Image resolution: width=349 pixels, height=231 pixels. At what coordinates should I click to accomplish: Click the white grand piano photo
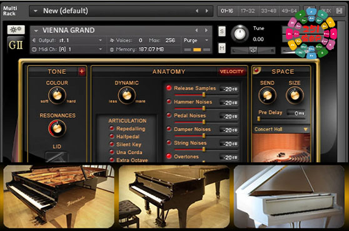pyautogui.click(x=290, y=197)
